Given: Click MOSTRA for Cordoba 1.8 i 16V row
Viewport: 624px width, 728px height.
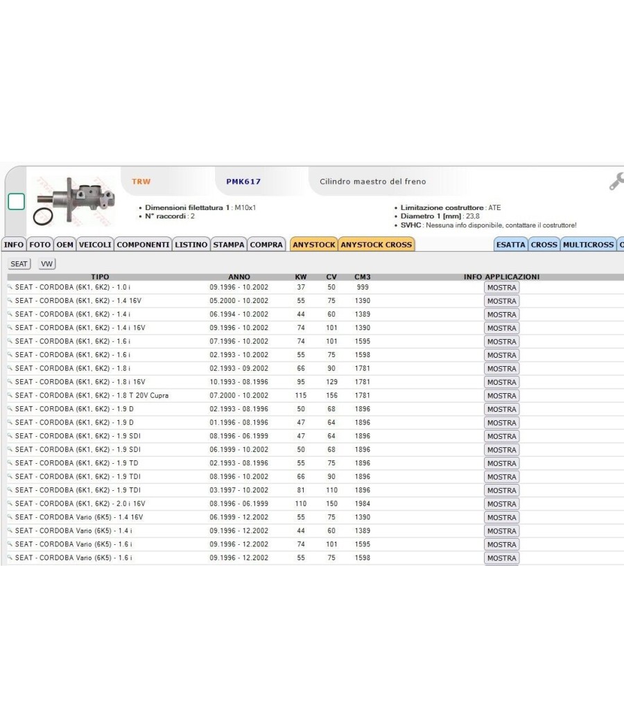Looking at the screenshot, I should [x=501, y=382].
